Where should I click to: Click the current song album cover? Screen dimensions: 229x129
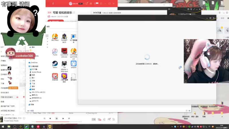(x=1, y=120)
